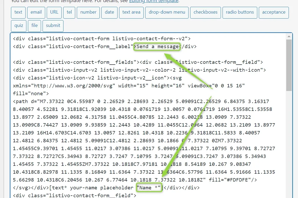Click the xmlns="http://www.w3.org/2000/svg" text
Image resolution: width=298 pixels, height=198 pixels.
point(64,86)
